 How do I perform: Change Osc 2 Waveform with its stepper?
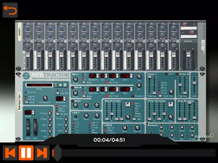[x=98, y=89]
